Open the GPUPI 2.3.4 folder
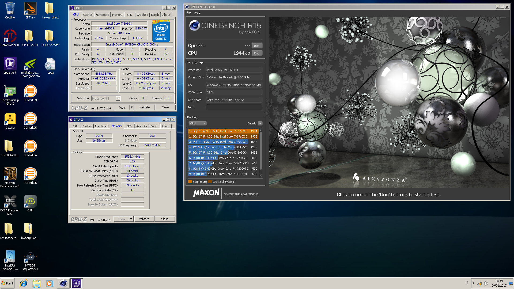 pyautogui.click(x=30, y=38)
